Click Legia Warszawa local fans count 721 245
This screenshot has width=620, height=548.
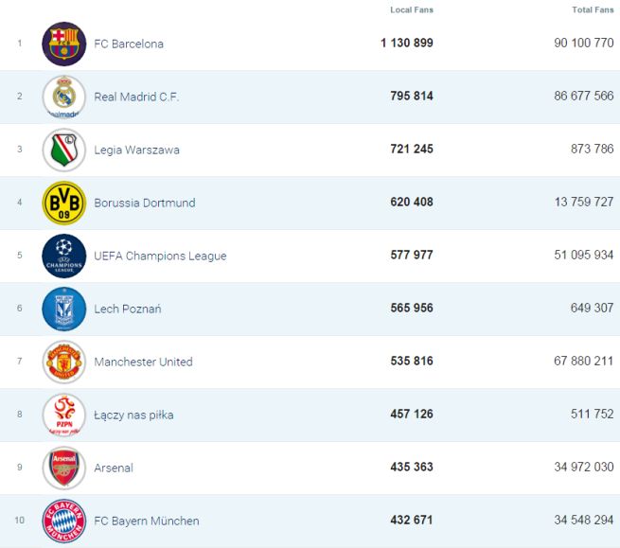click(412, 150)
